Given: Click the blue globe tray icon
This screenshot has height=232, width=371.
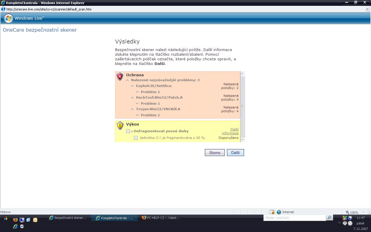Looking at the screenshot, I should 350,218.
